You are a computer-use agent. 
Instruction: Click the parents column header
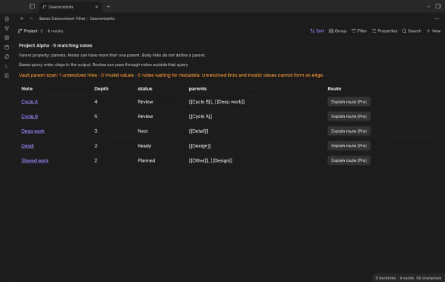(x=197, y=89)
